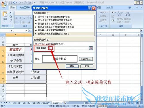Select rule type 只为包含以下内容的单元格设置格式
Image resolution: width=144 pixels, height=108 pixels.
pos(64,20)
